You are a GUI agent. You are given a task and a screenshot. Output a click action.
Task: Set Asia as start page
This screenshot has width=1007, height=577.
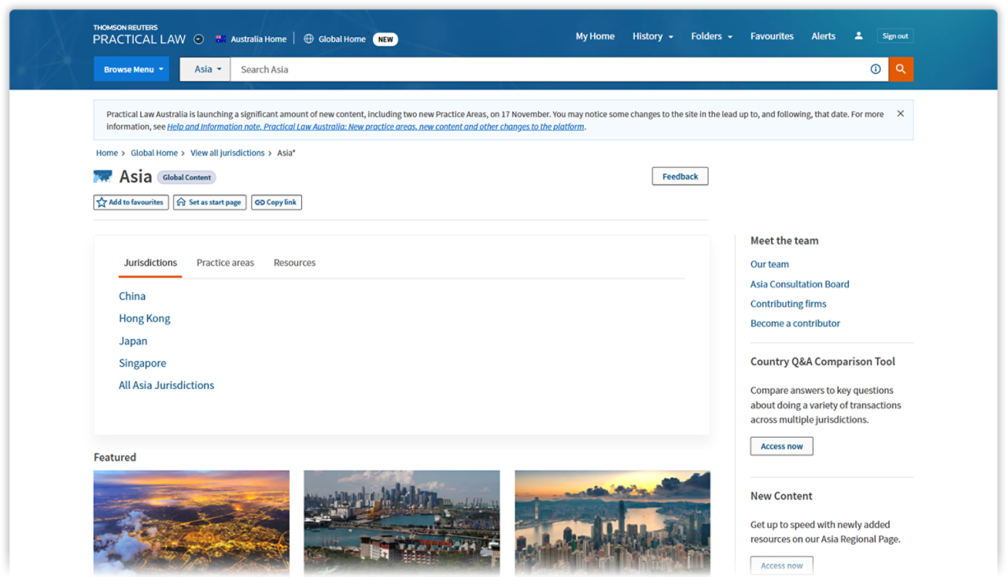pyautogui.click(x=209, y=202)
